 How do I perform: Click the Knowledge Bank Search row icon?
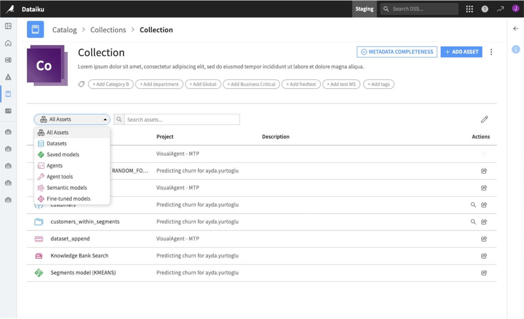39,256
